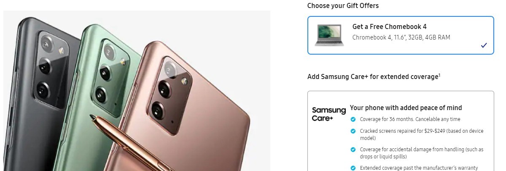
Task: Click Your phone with added peace of mind
Action: click(406, 108)
